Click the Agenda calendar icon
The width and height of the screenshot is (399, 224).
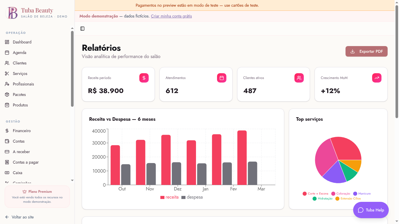[x=7, y=52]
